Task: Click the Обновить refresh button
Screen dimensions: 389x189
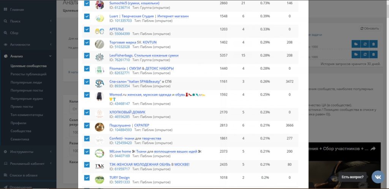Action: click(370, 28)
